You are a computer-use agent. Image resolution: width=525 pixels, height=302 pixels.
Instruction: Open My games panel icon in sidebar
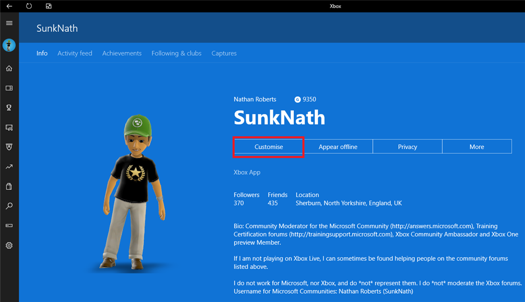click(9, 88)
